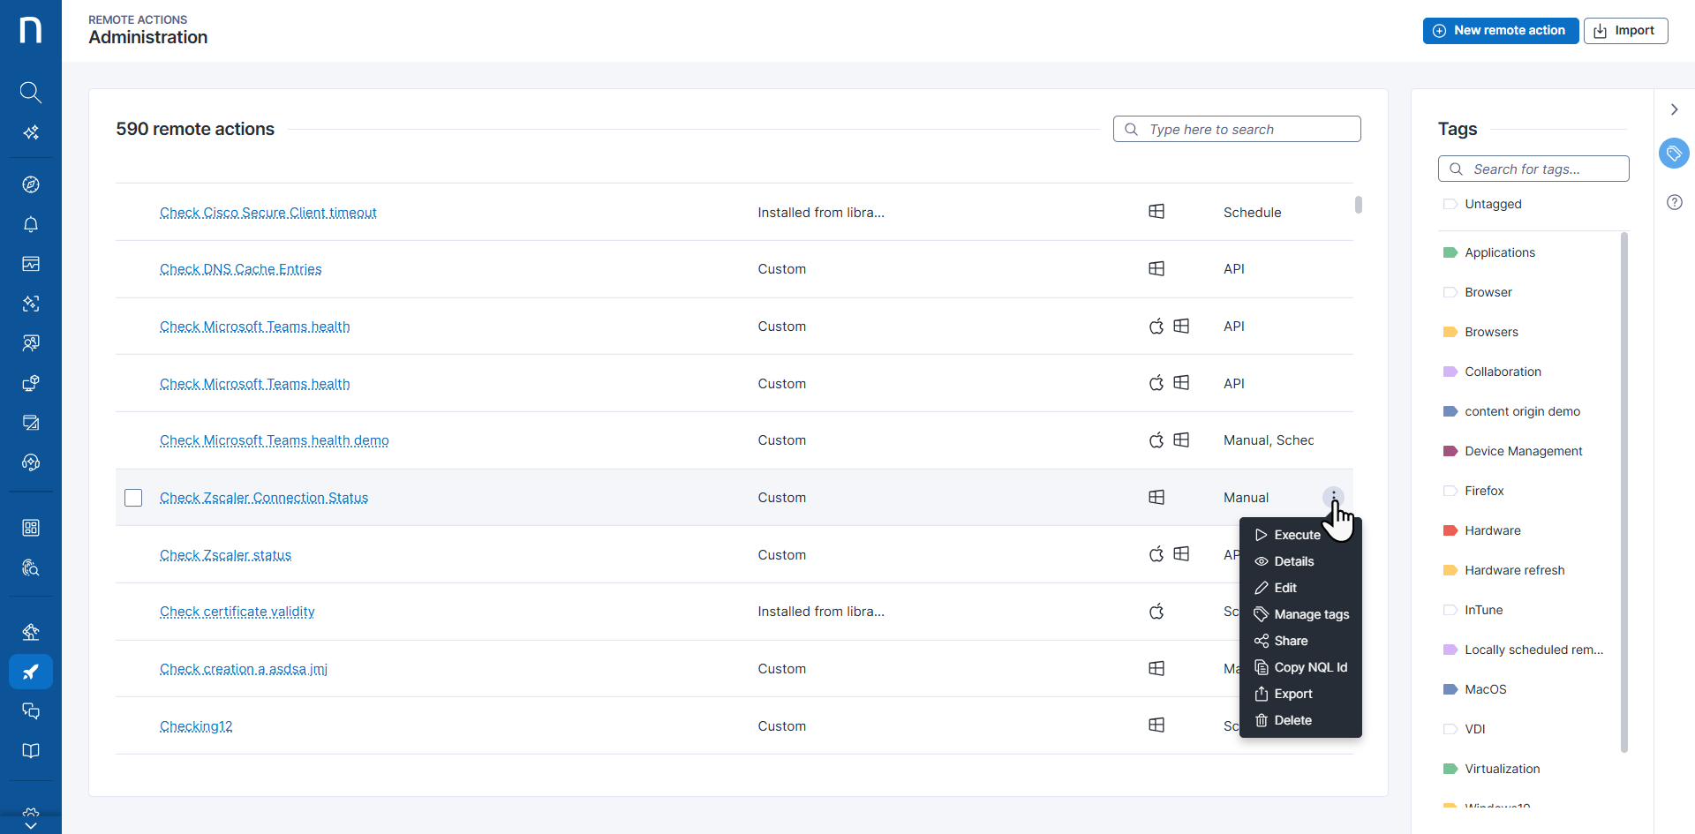Open the chat bubbles icon in sidebar
The width and height of the screenshot is (1695, 834).
(31, 710)
